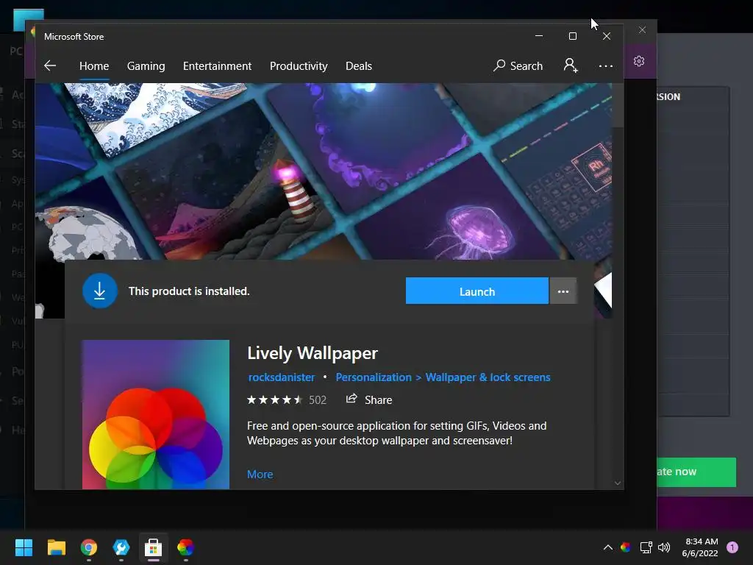The height and width of the screenshot is (565, 753).
Task: Open the Home tab in Microsoft Store
Action: tap(94, 65)
